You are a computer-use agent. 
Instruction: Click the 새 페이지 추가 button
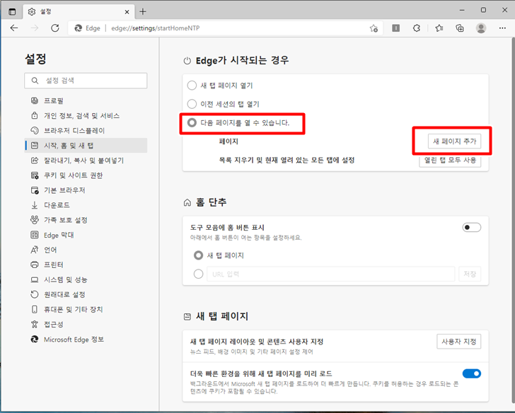tap(454, 141)
